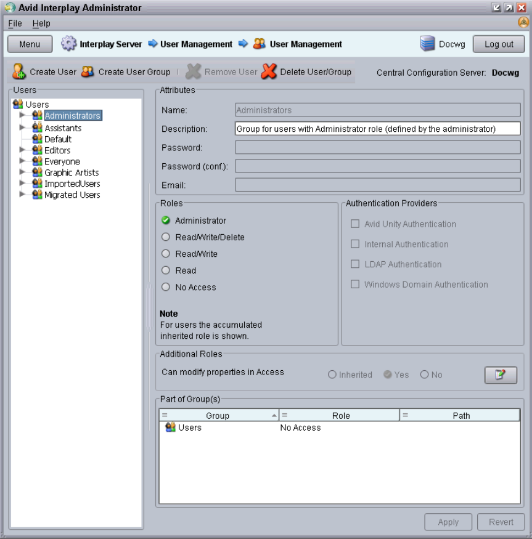Choose the Yes radio in Additional Roles
The width and height of the screenshot is (532, 539).
click(x=388, y=375)
